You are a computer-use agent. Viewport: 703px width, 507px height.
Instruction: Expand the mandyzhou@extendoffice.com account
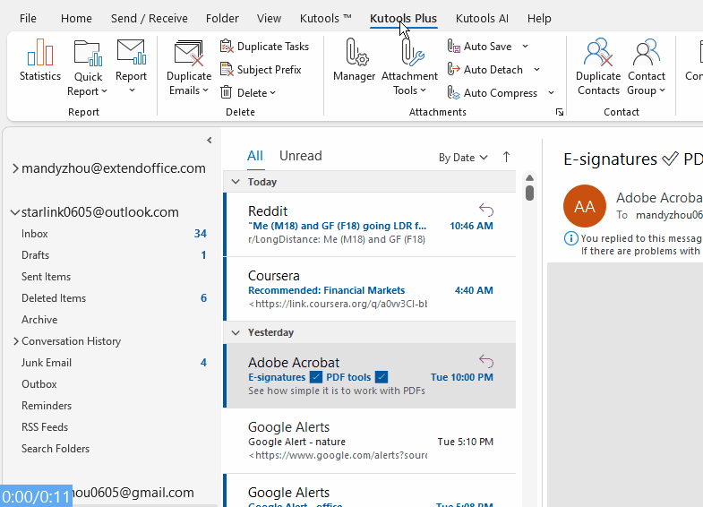15,168
